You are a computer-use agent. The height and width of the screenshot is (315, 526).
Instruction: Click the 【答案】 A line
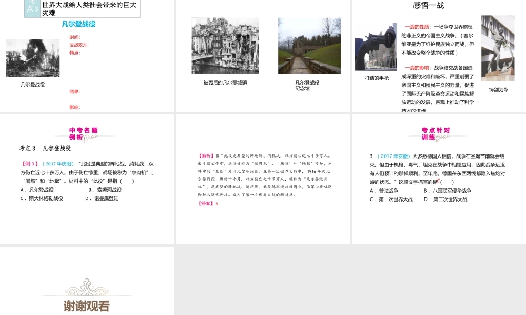coord(208,203)
